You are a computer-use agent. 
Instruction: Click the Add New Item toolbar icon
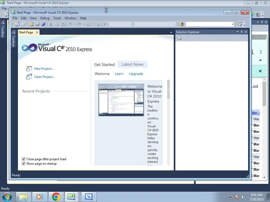point(23,24)
